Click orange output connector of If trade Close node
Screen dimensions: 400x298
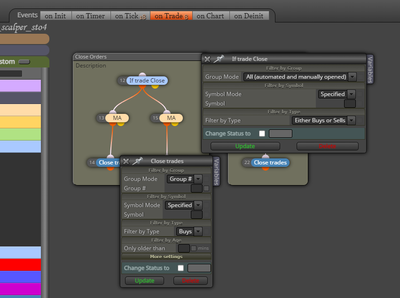tap(142, 87)
